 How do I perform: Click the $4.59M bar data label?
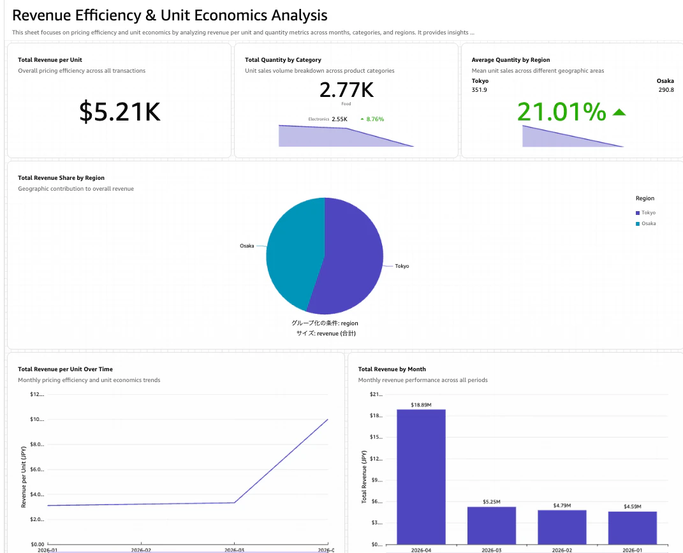pyautogui.click(x=633, y=506)
